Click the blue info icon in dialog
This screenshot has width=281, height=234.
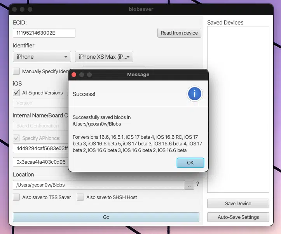click(194, 94)
